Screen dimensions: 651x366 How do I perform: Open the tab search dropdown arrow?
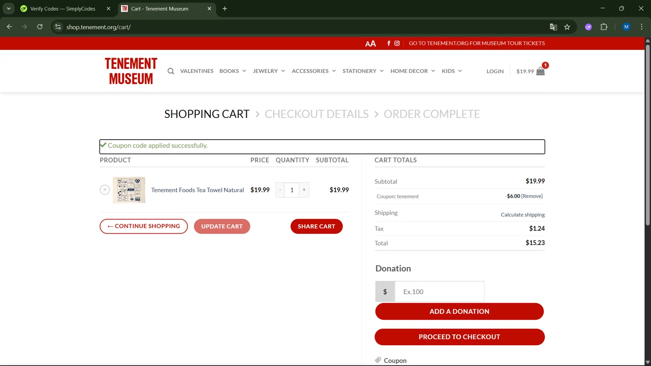click(x=9, y=9)
